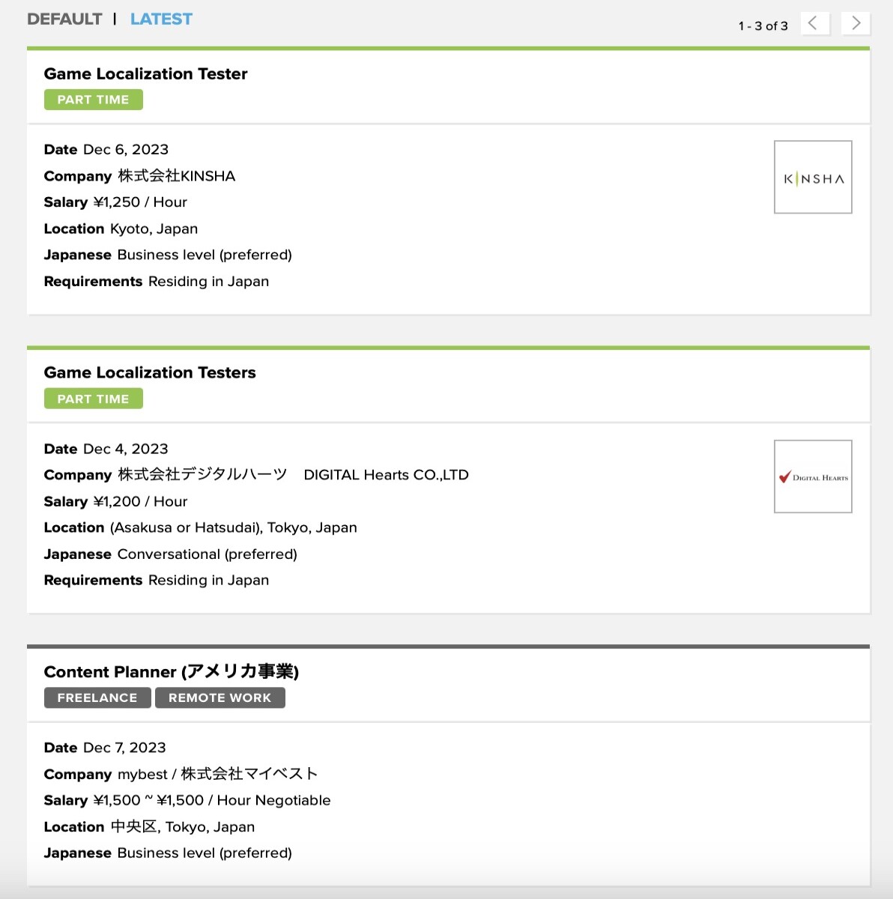The image size is (893, 899).
Task: Select the FREELANCE tag
Action: tap(97, 697)
